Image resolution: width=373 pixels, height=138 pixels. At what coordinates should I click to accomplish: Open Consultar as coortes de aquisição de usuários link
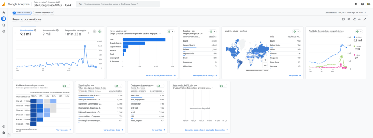(x=206, y=130)
